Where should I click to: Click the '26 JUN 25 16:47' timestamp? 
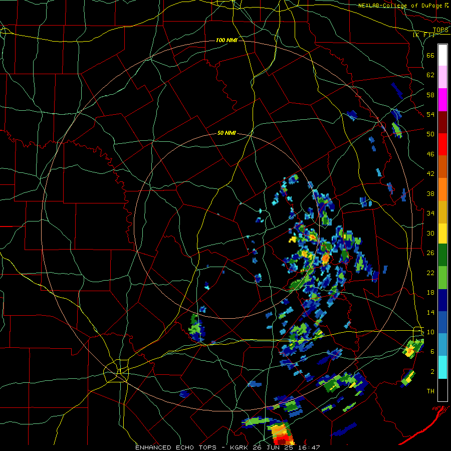tap(287, 447)
